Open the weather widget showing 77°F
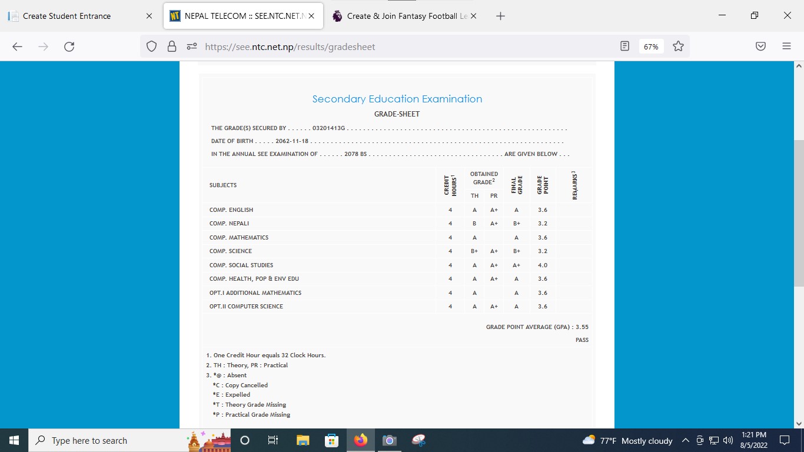Viewport: 804px width, 452px height. [x=627, y=440]
